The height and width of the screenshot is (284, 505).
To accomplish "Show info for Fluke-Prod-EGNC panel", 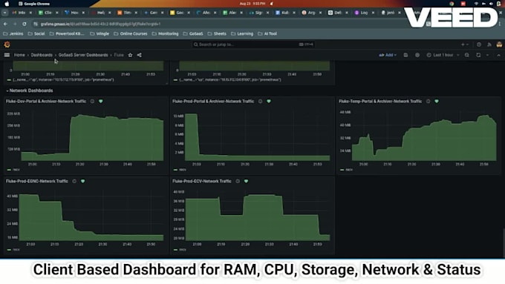I will click(x=74, y=182).
